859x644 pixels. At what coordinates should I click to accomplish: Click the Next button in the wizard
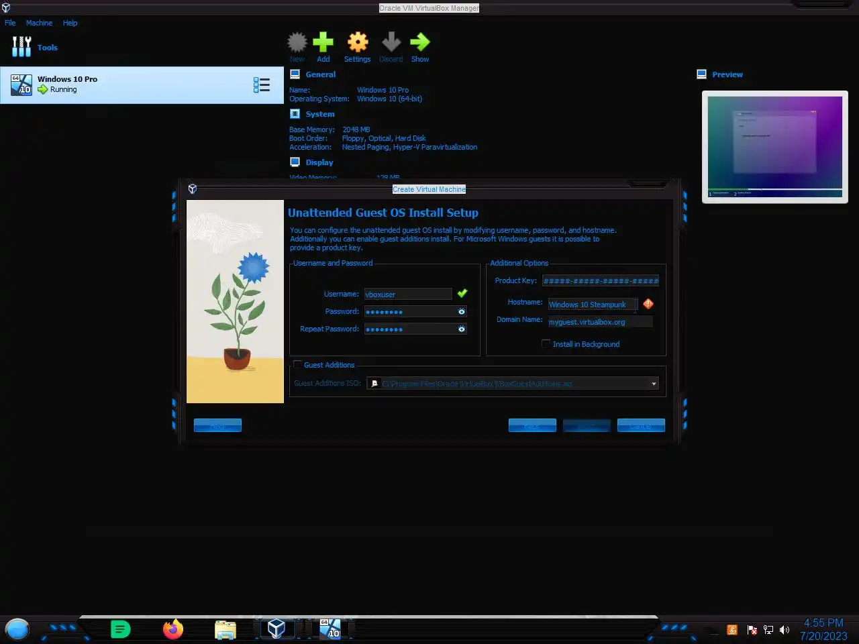click(x=587, y=426)
